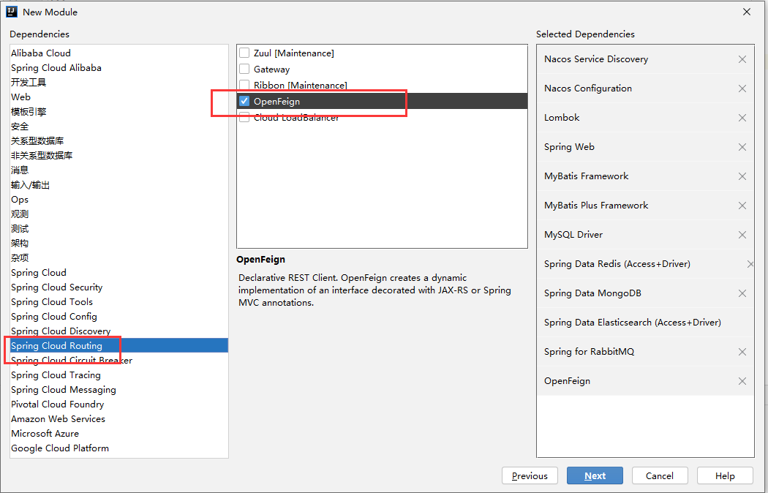Screen dimensions: 768x493
Task: Select the Pivotal Cloud Foundry category
Action: click(119, 404)
